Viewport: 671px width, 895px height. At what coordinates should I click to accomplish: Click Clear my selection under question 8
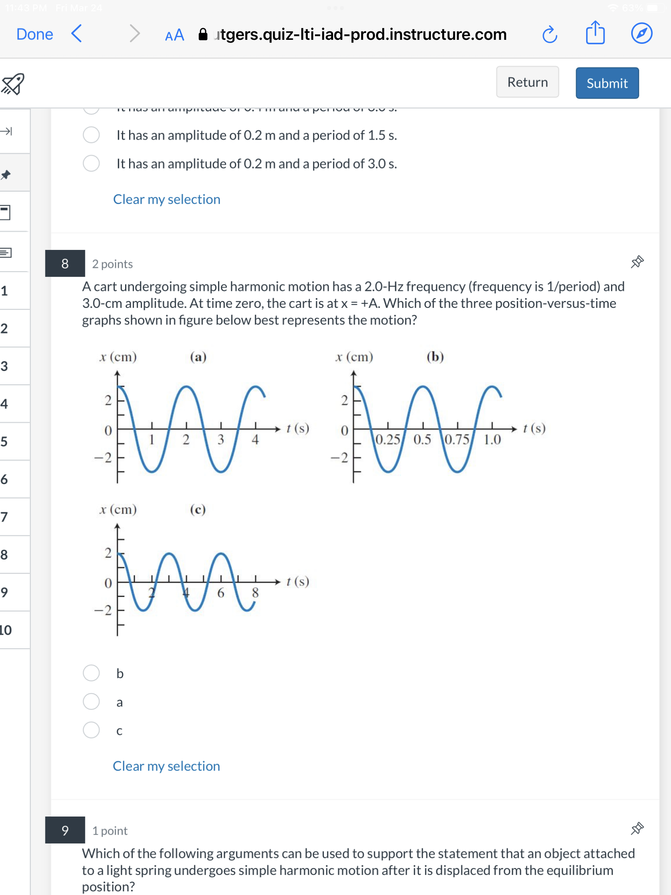pyautogui.click(x=166, y=766)
